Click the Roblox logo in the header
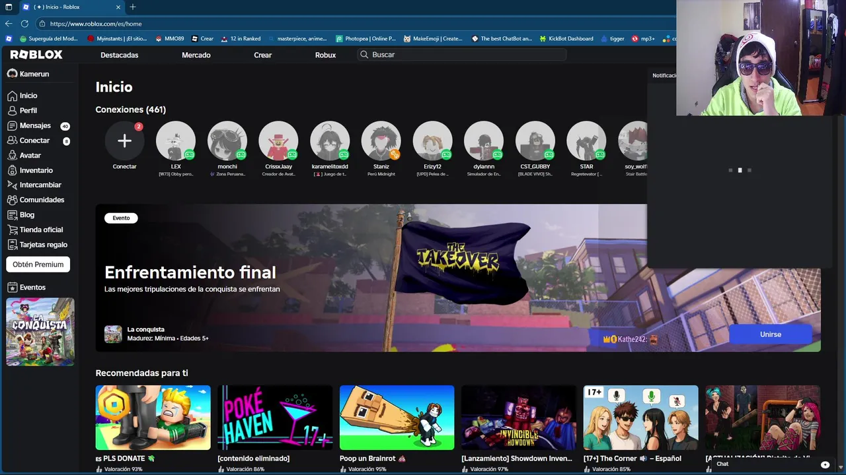 [x=36, y=55]
